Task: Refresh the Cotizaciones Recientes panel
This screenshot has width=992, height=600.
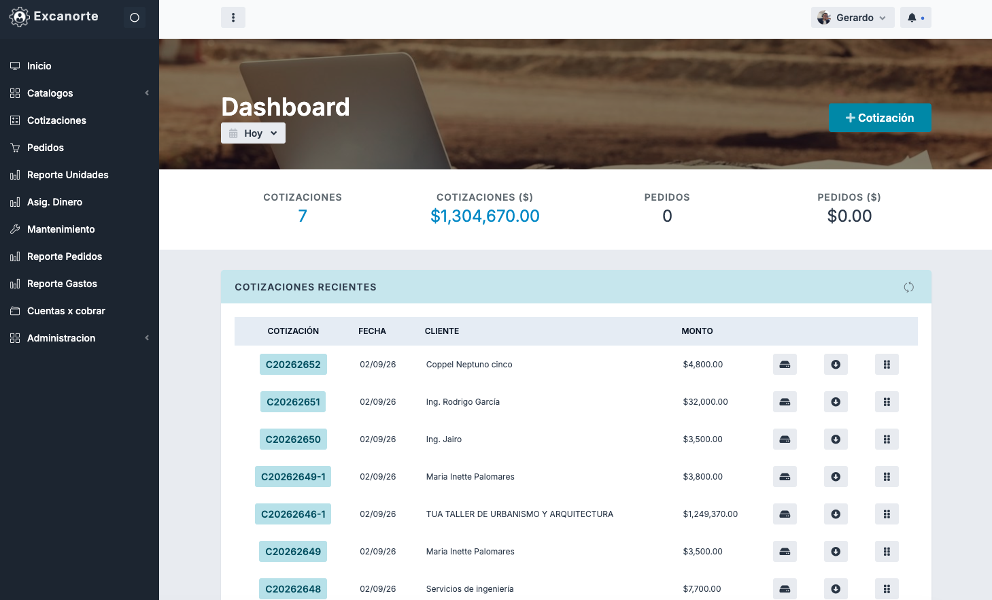Action: point(908,287)
